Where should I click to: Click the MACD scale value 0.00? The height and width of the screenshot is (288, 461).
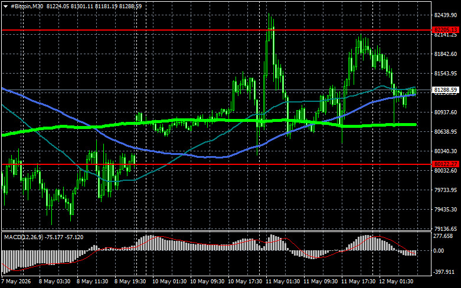pyautogui.click(x=439, y=251)
